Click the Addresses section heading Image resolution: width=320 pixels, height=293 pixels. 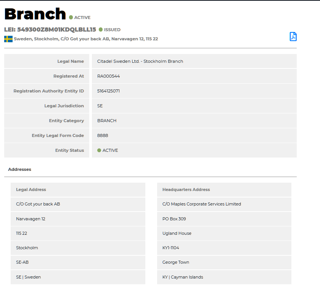click(x=19, y=169)
